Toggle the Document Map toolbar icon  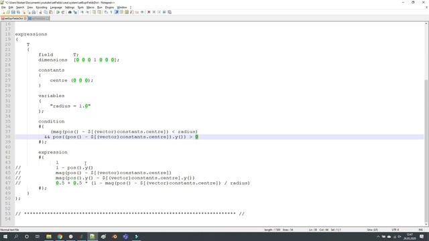127,12
